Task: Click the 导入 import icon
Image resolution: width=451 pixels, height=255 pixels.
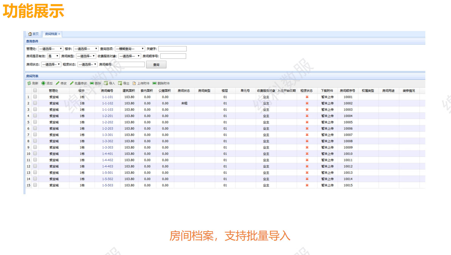Action: (x=106, y=83)
